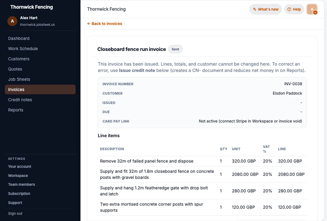
Task: Open the Subscription page
Action: tap(19, 194)
